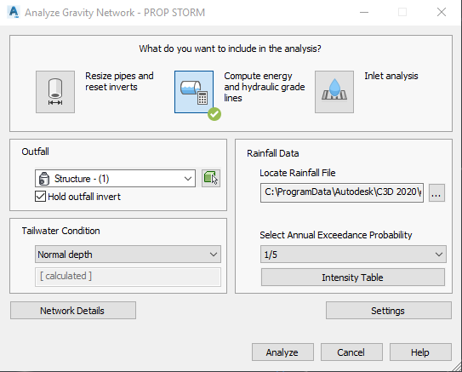
Task: Select the Resize pipes and reset inverts icon
Action: (55, 92)
